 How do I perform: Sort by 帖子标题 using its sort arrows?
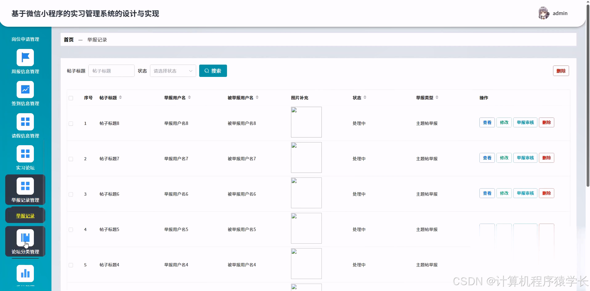pyautogui.click(x=120, y=97)
